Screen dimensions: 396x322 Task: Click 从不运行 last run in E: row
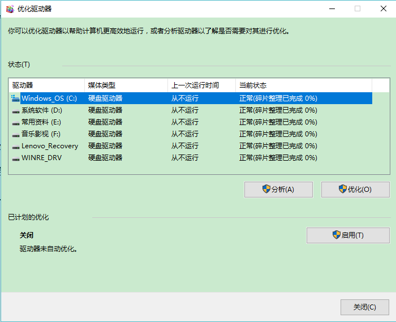click(x=185, y=122)
